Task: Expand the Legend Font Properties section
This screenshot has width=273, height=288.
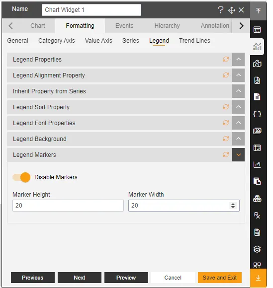Action: [238, 123]
